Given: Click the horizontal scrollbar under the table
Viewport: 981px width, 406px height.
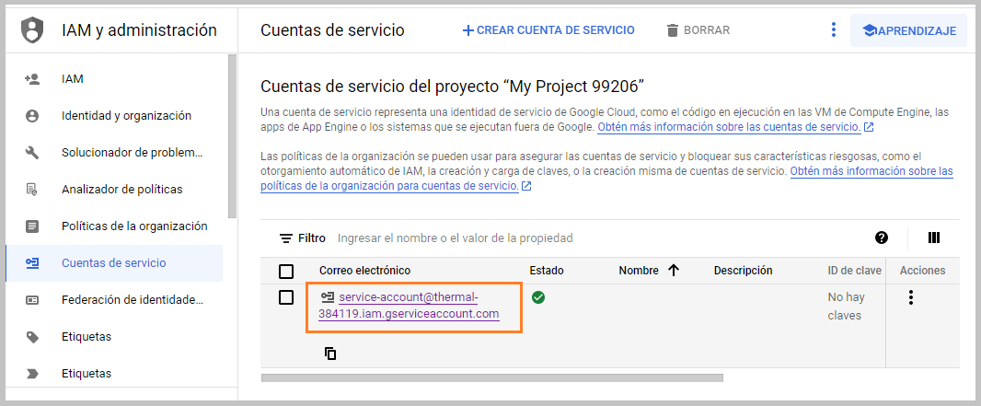Looking at the screenshot, I should pos(491,377).
